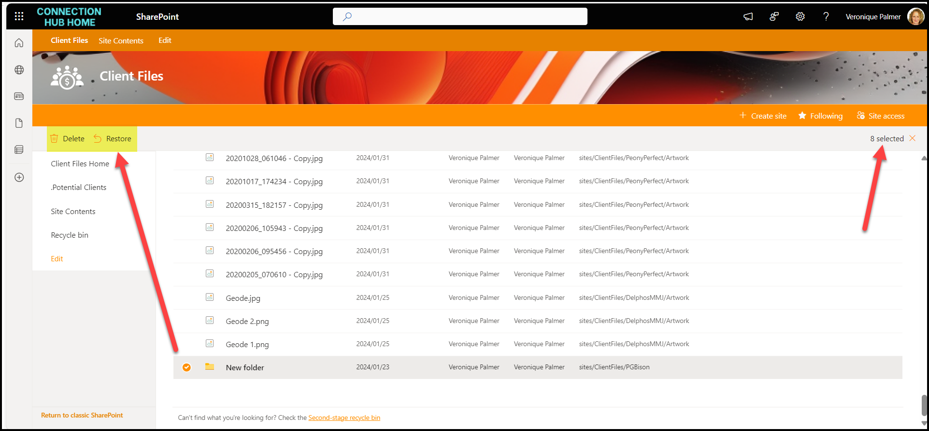Open My lists icon in rail
929x431 pixels.
pos(19,150)
